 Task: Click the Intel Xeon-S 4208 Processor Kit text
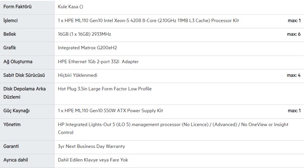click(151, 21)
